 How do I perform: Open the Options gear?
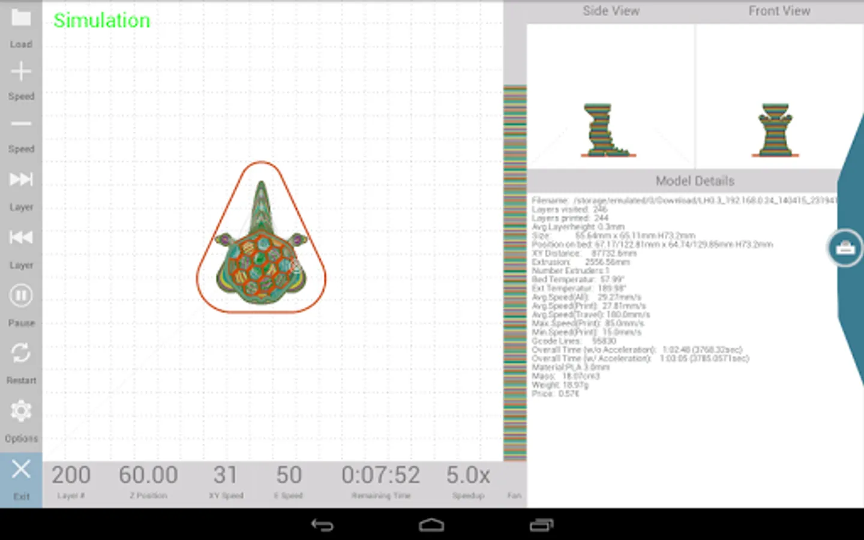pyautogui.click(x=21, y=411)
